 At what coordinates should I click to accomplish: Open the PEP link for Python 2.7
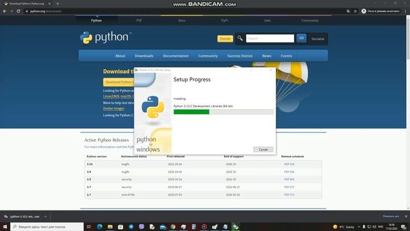pos(289,195)
